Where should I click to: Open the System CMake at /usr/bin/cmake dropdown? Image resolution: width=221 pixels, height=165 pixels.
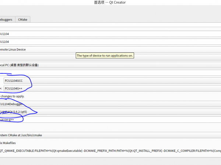click(x=110, y=135)
